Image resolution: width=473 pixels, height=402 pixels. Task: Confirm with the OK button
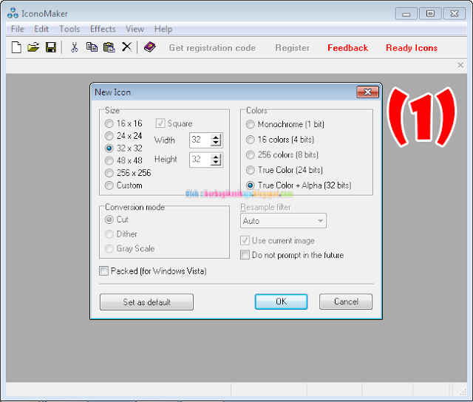(x=281, y=301)
